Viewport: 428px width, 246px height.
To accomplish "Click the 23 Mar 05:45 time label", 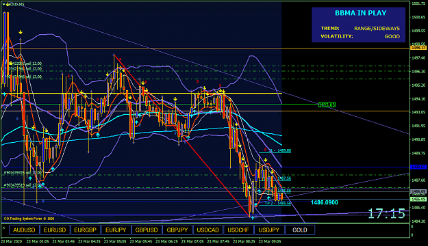I will tap(141, 241).
